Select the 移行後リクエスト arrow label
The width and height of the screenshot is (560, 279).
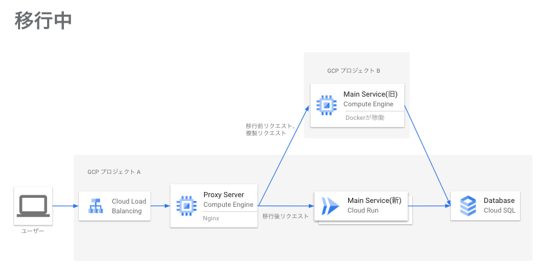(285, 216)
